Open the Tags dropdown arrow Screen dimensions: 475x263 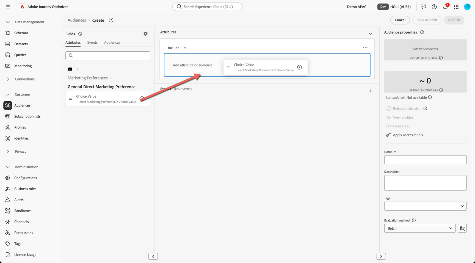[462, 206]
